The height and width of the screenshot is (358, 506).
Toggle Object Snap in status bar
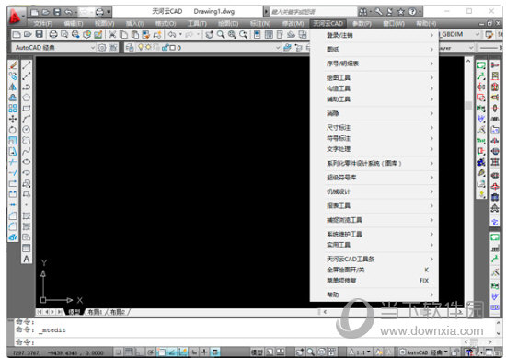pyautogui.click(x=162, y=352)
